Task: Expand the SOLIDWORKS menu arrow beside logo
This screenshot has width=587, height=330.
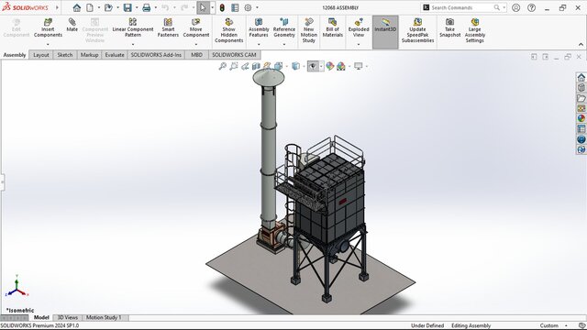Action: pos(57,7)
